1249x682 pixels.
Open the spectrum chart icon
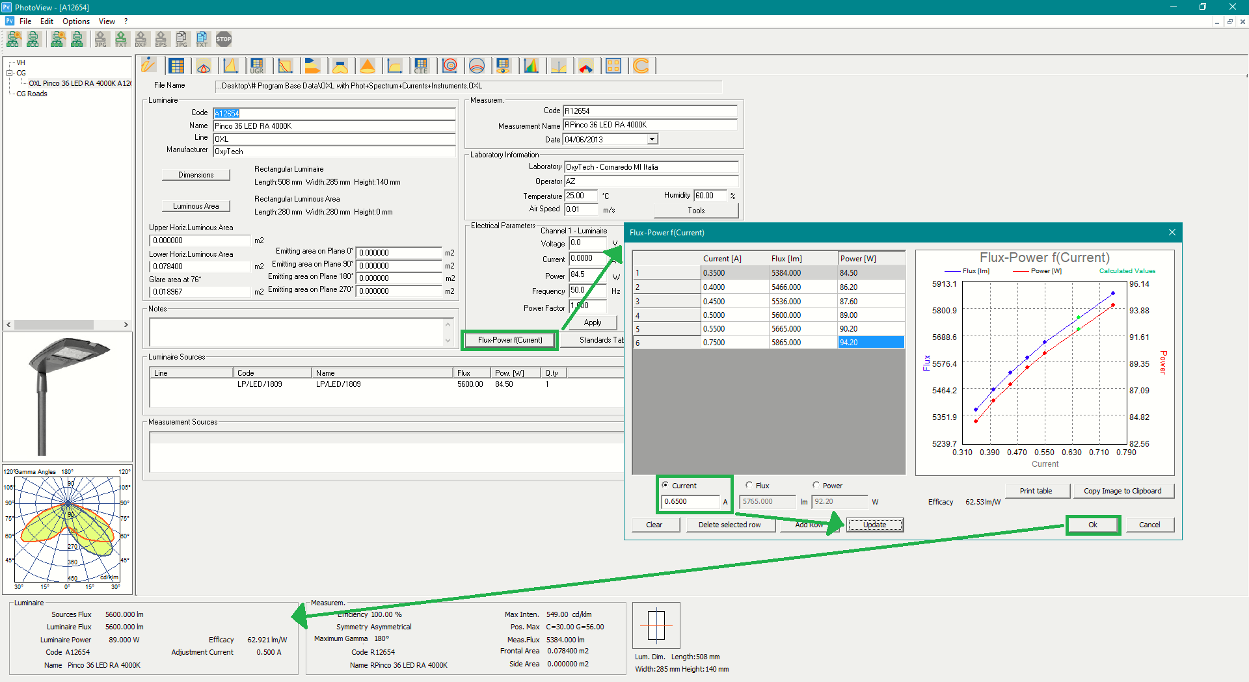(531, 66)
